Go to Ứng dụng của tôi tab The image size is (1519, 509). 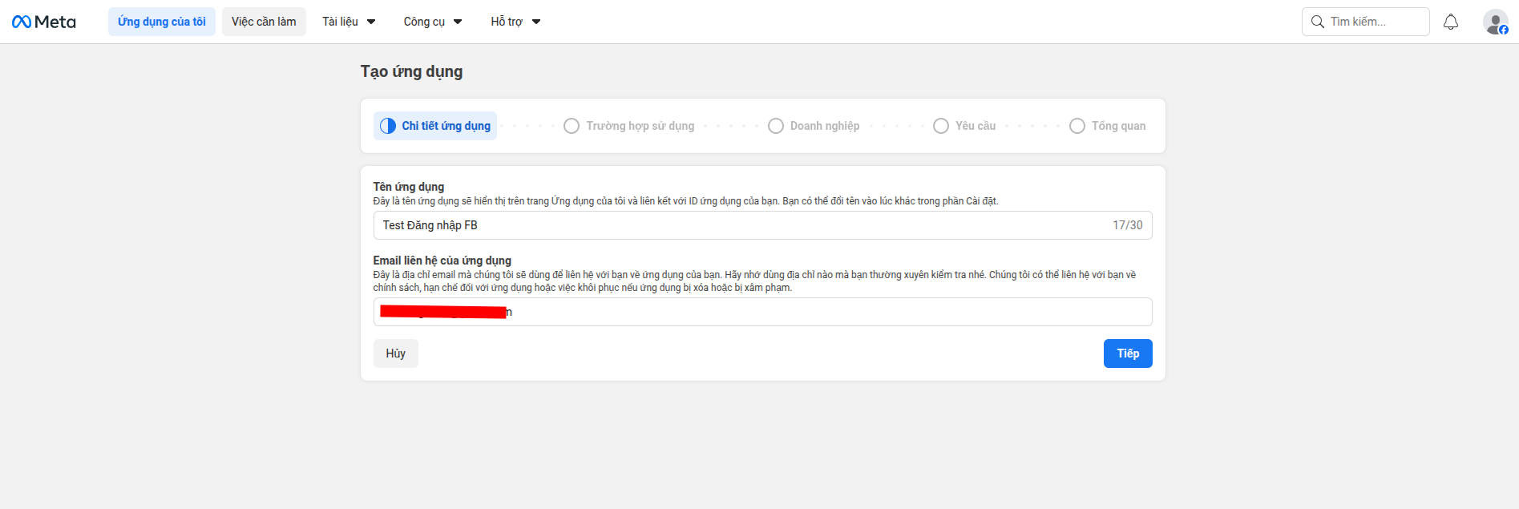[162, 22]
